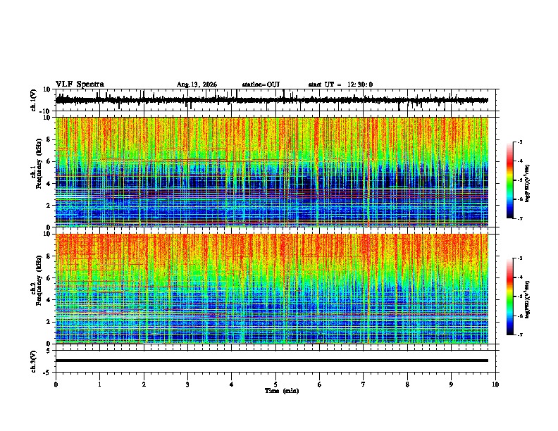Screen dimensions: 558x431
Task: Click the 8 kHz tick label on ch.1 spectrogram
Action: 49,139
